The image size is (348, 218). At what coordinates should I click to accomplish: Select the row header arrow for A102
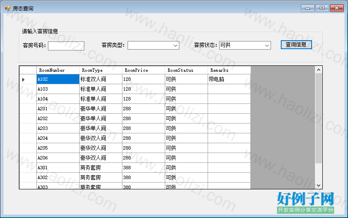click(x=28, y=80)
